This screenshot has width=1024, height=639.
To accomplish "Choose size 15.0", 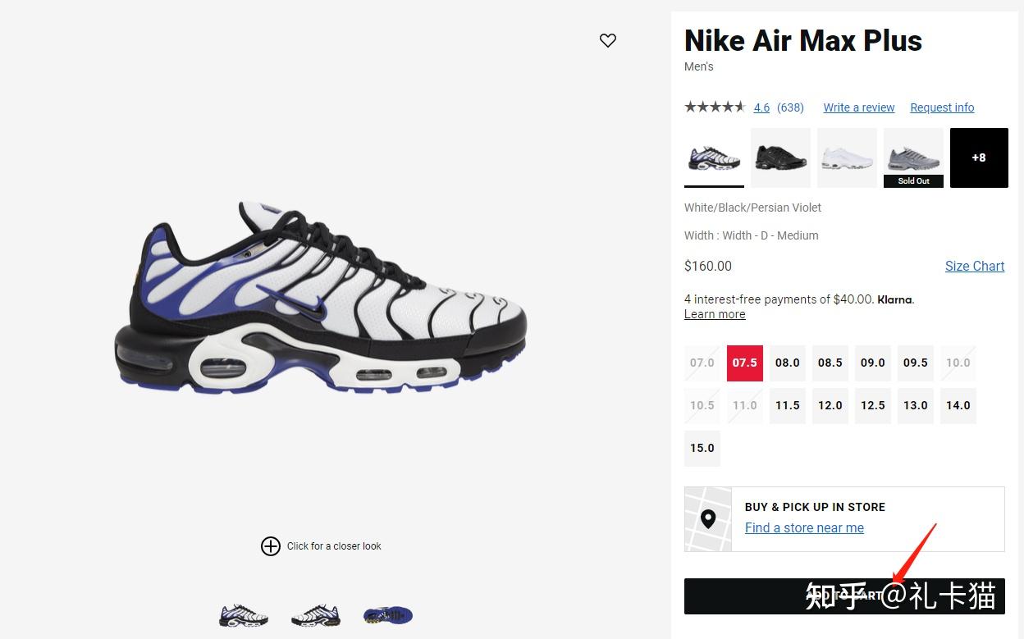I will 702,448.
